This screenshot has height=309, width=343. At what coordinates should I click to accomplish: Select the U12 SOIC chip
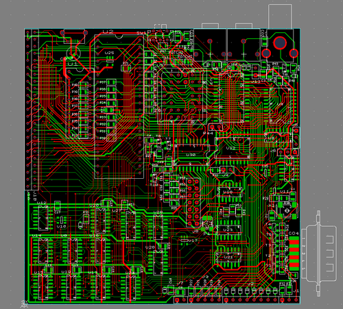point(43,218)
